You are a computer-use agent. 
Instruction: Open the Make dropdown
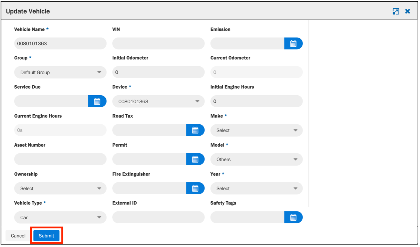point(257,130)
